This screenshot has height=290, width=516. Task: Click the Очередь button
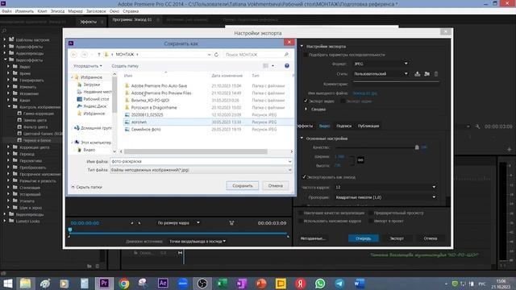coord(364,238)
